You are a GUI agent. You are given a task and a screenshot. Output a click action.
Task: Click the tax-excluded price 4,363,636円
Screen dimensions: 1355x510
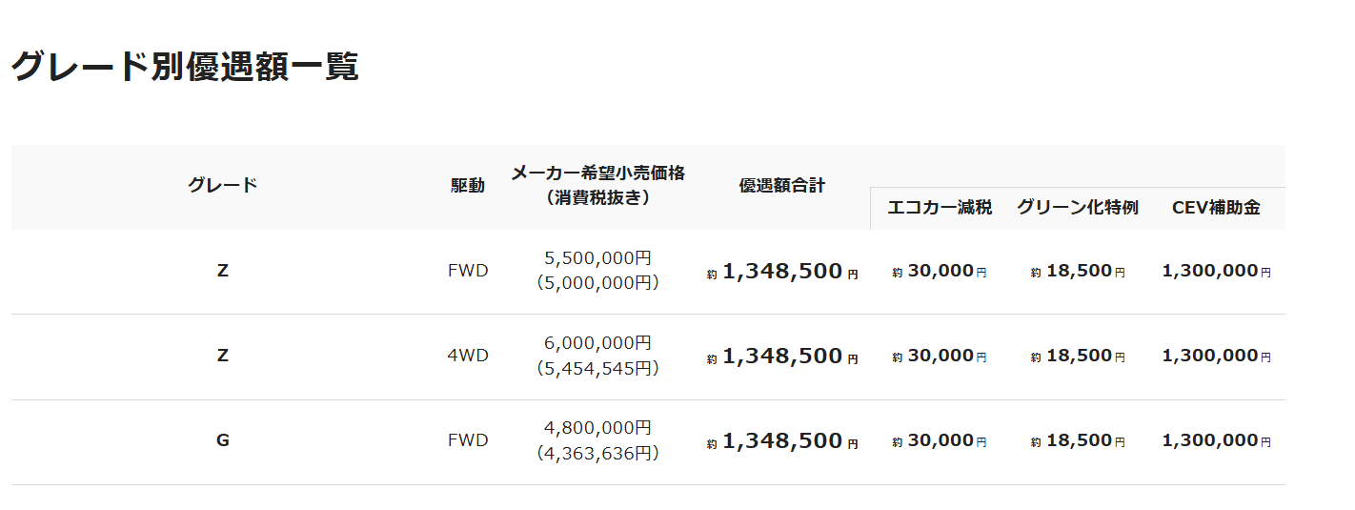click(x=597, y=454)
